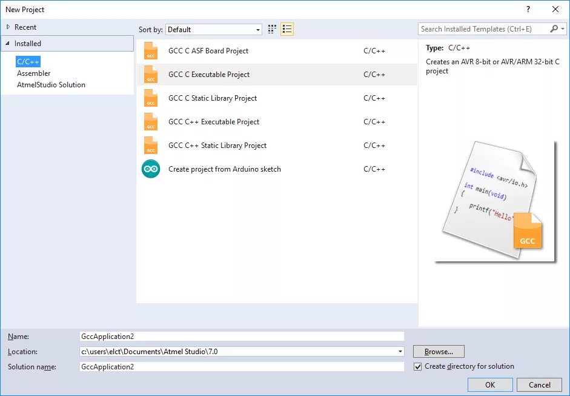Open the search options dropdown arrow
570x396 pixels.
[563, 29]
